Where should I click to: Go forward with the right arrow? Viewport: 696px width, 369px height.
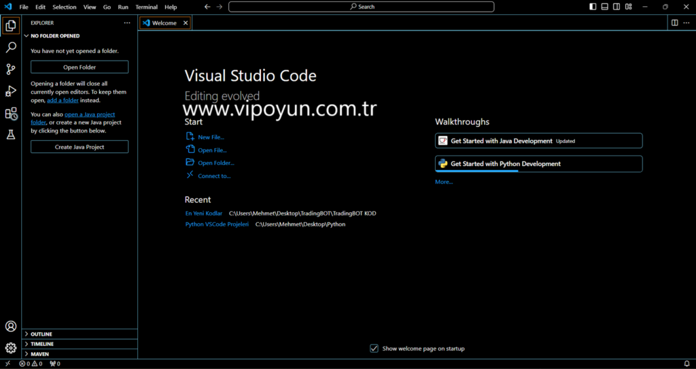tap(220, 7)
